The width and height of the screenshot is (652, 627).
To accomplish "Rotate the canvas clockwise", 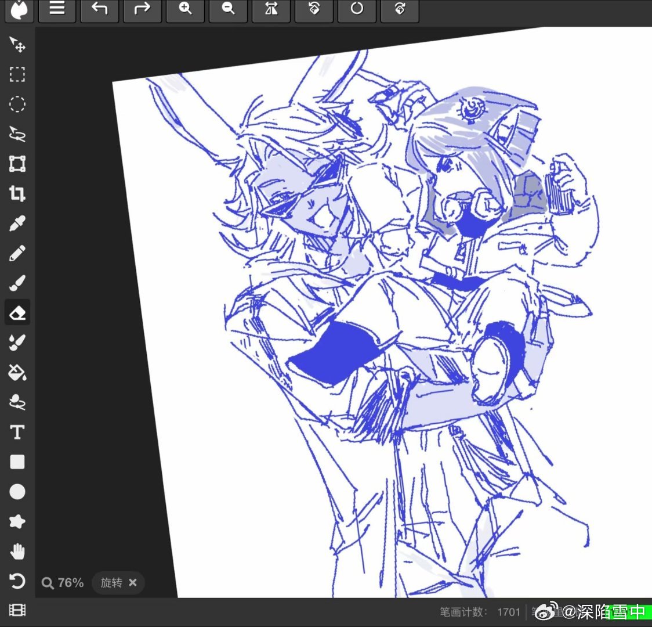I will click(x=400, y=9).
